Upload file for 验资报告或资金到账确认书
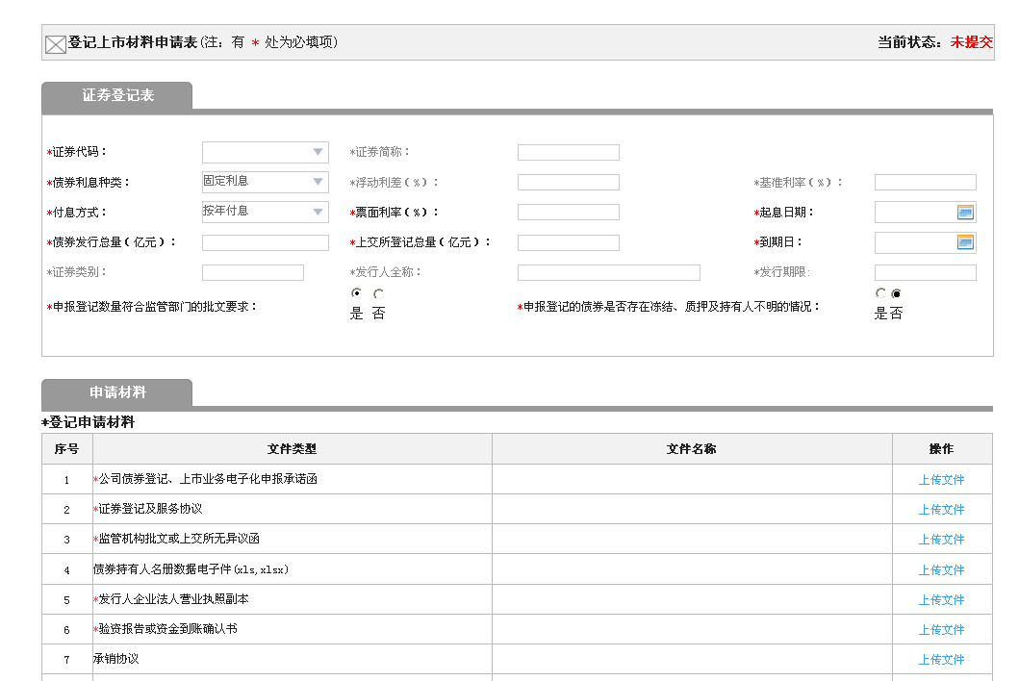Screen dimensions: 1019x681 point(941,630)
